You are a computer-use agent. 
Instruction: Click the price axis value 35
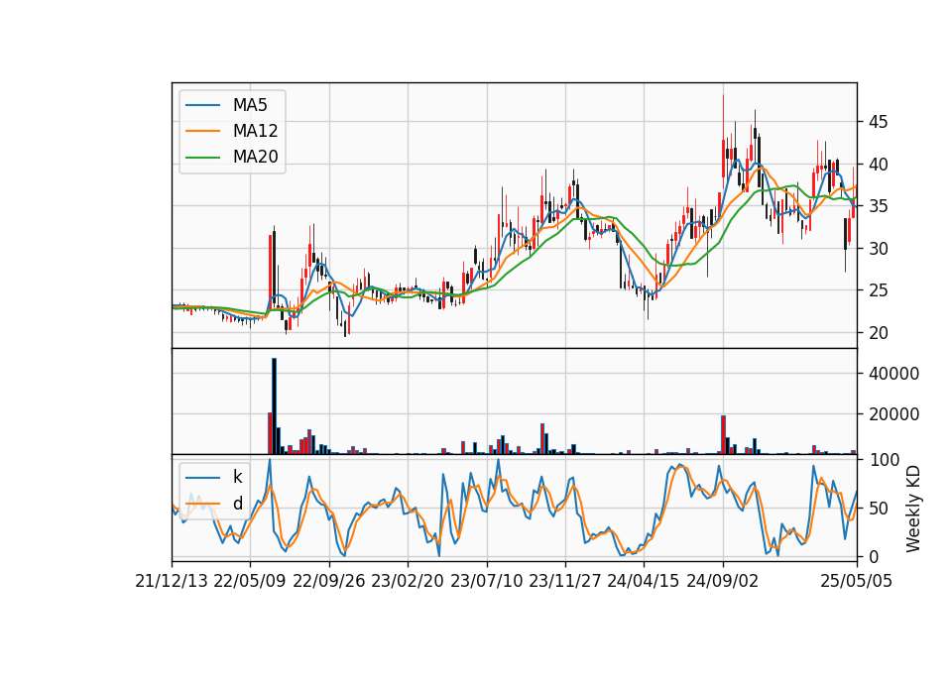[878, 206]
